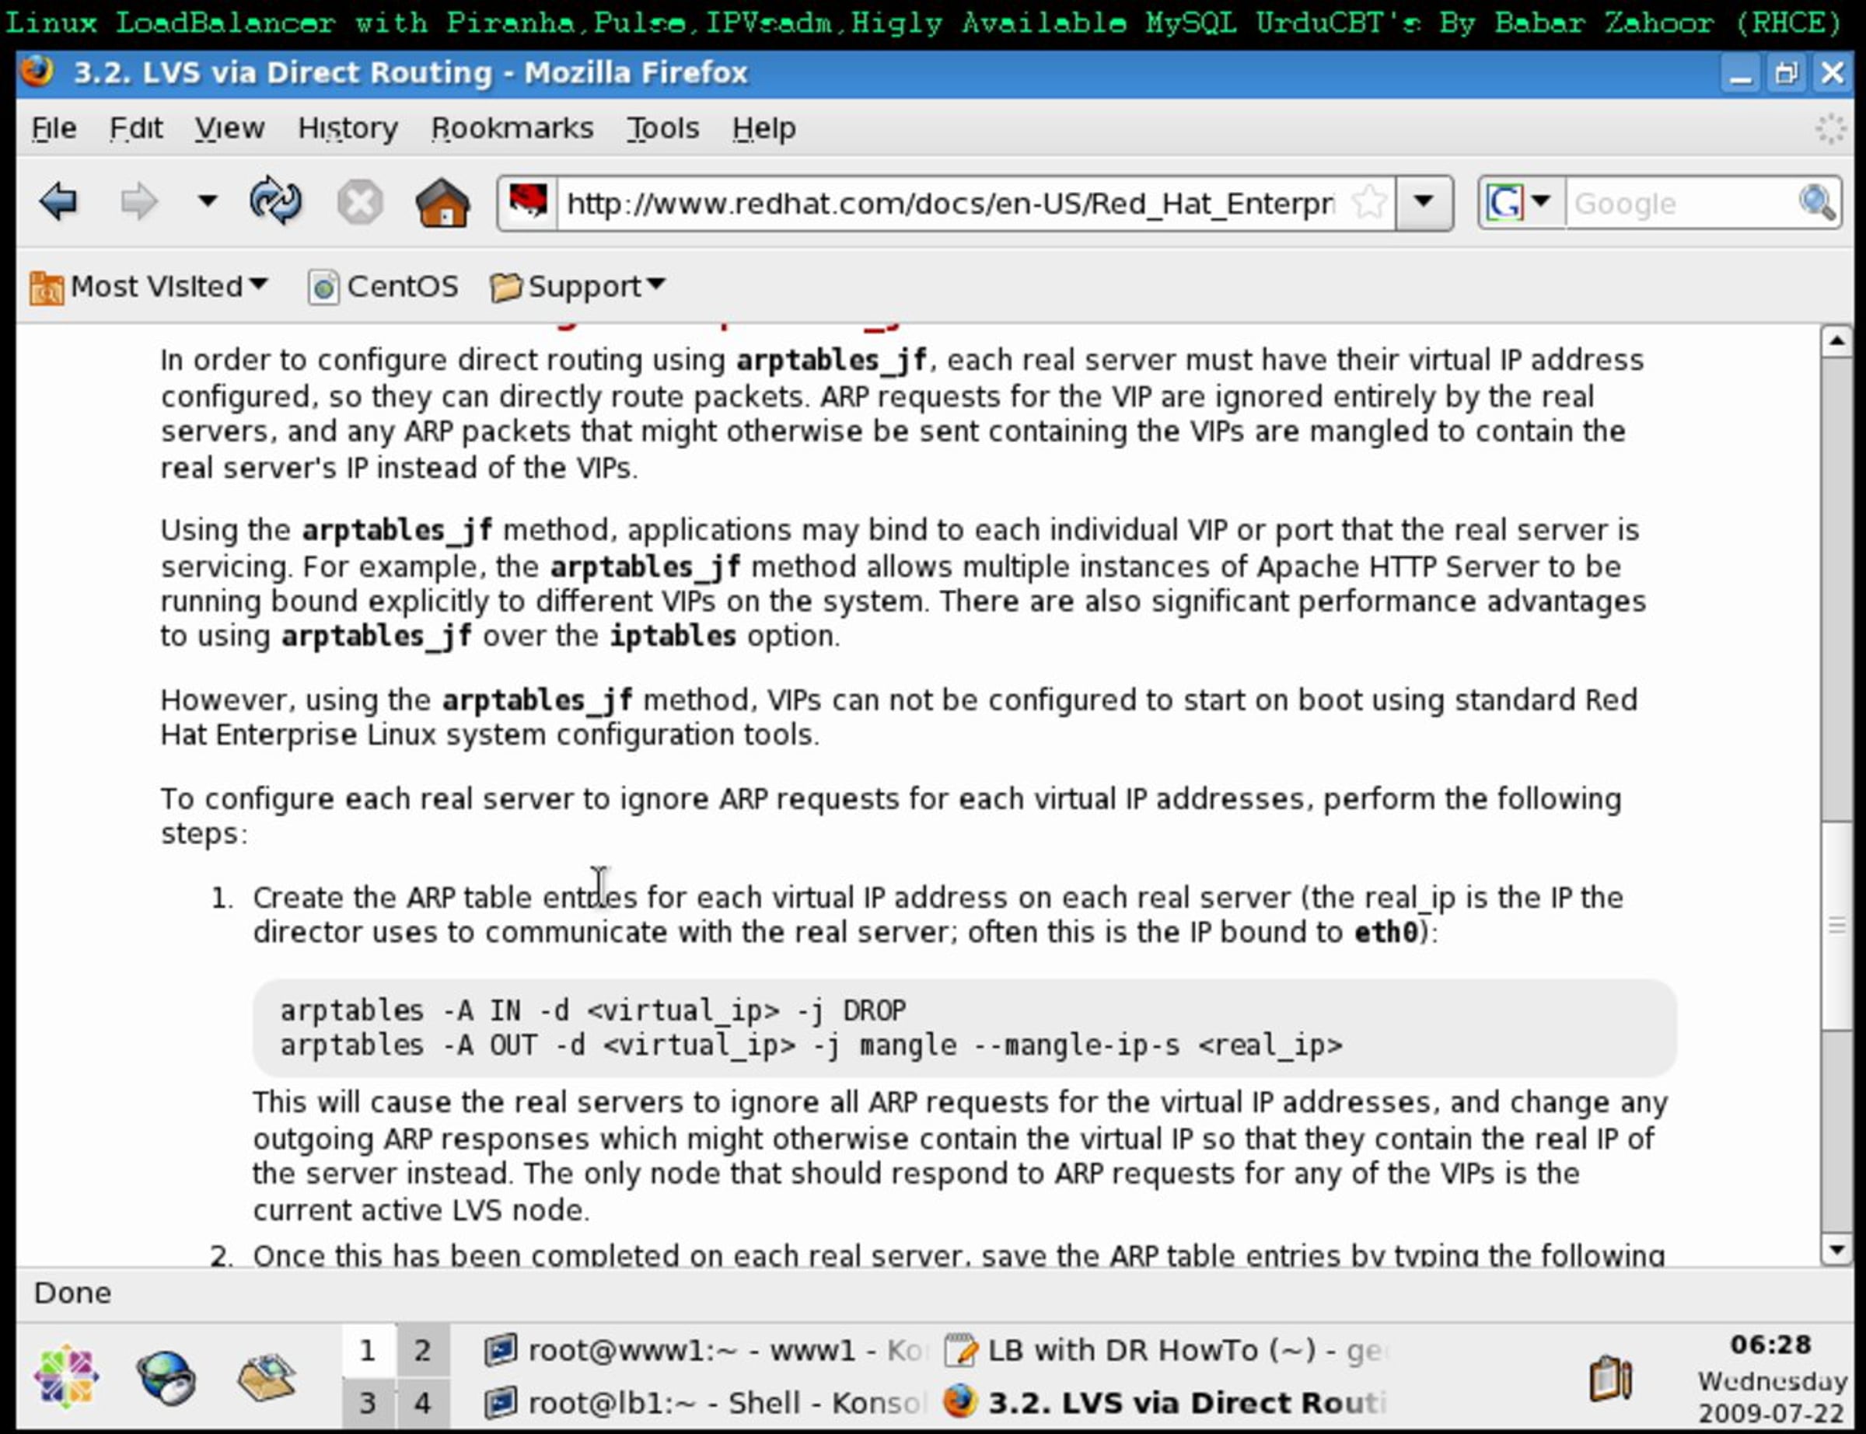
Task: Click the Forward arrow button
Action: pos(138,202)
